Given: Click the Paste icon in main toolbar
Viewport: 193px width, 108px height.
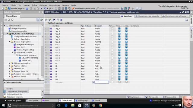Looking at the screenshot, I should [38, 8].
